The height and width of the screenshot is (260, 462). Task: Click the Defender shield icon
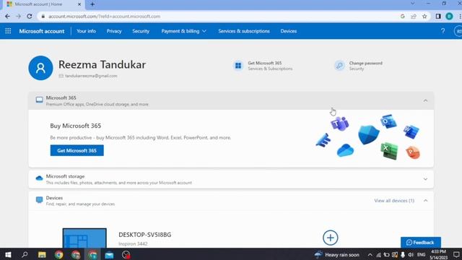point(368,135)
